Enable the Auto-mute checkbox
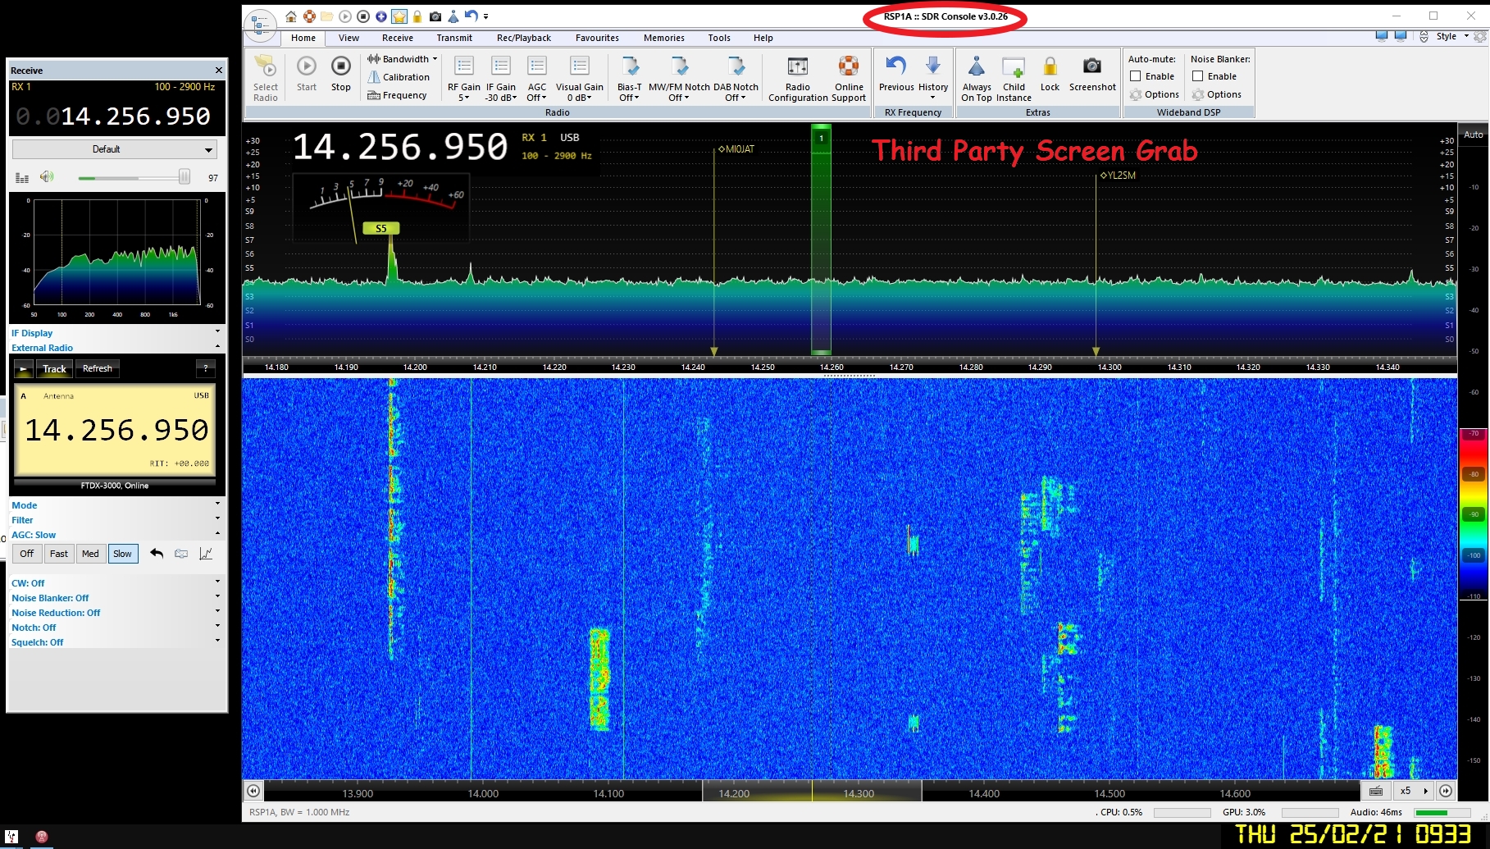Screen dimensions: 1490x849 pyautogui.click(x=1136, y=76)
